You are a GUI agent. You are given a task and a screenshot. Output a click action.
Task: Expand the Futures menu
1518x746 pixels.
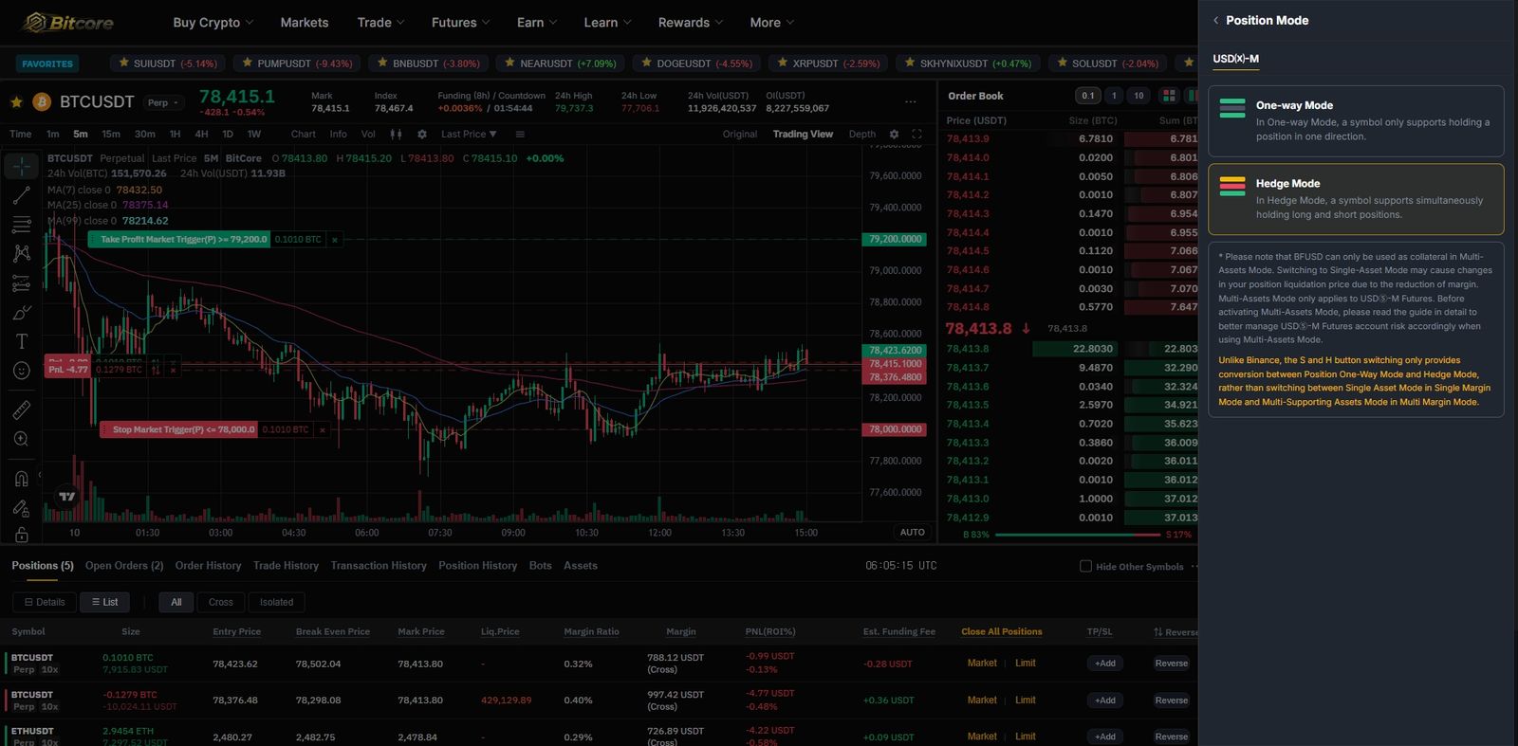462,23
